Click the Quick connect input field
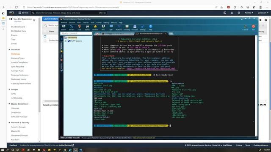This screenshot has width=271, height=152. click(76, 33)
